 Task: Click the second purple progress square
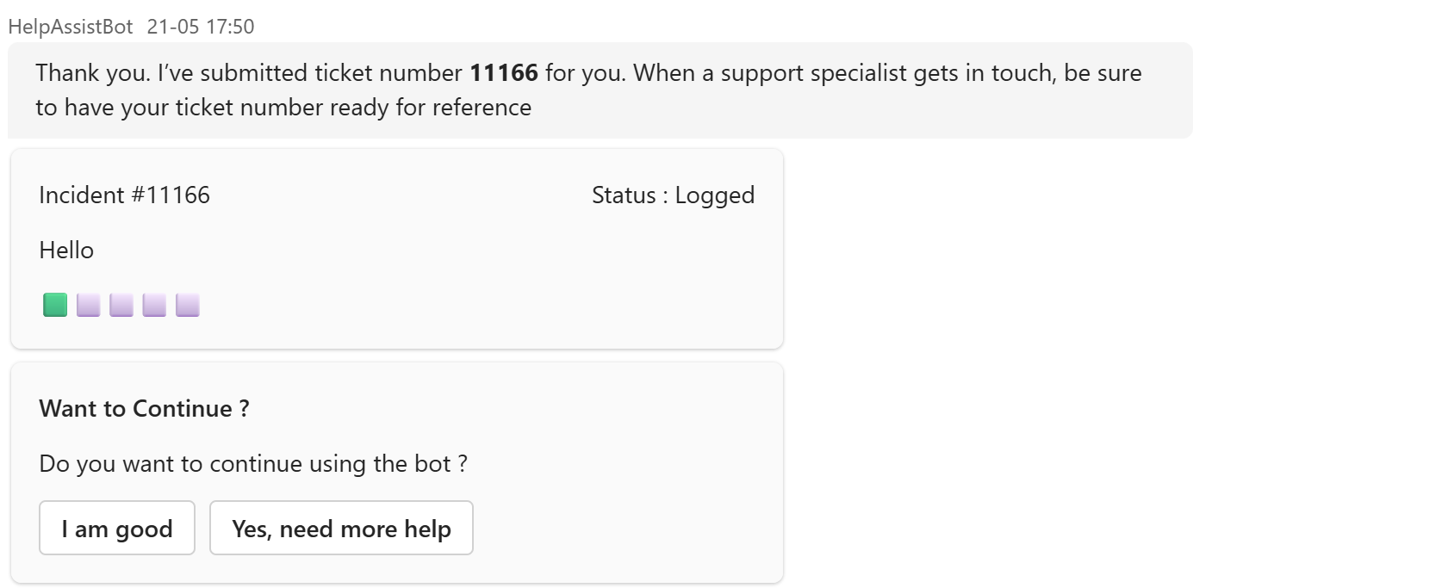[89, 305]
